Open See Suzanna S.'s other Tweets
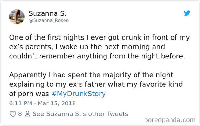The height and width of the screenshot is (126, 200). point(80,114)
